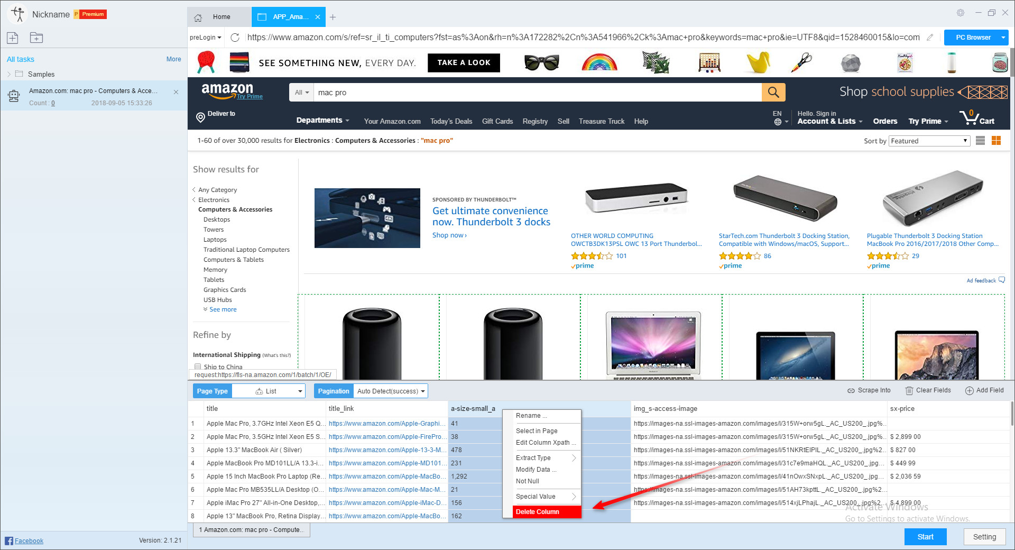Click the More link in sidebar
This screenshot has height=550, width=1015.
pyautogui.click(x=173, y=59)
